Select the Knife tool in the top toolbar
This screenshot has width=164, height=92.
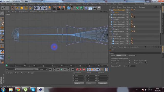pyautogui.click(x=30, y=8)
